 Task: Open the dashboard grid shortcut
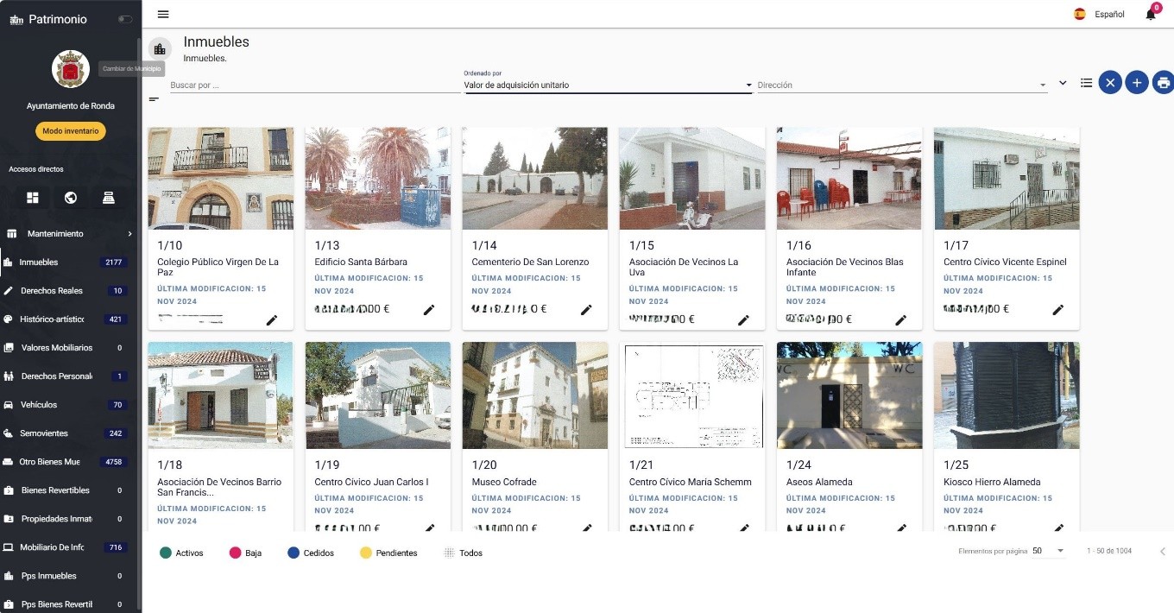[33, 198]
